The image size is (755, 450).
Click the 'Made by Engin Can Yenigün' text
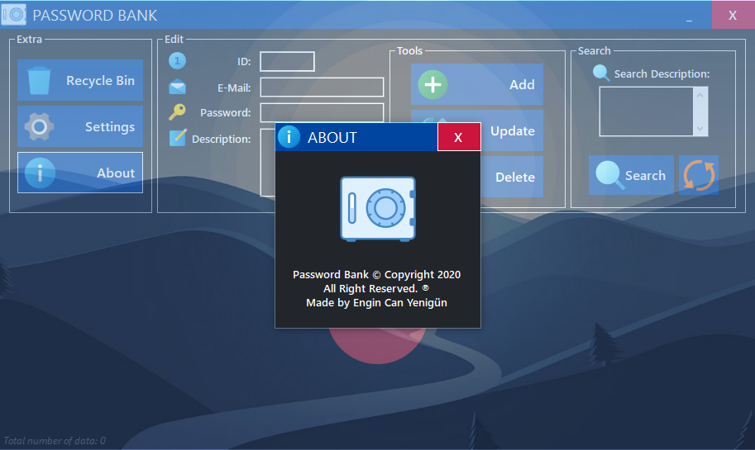tap(376, 302)
